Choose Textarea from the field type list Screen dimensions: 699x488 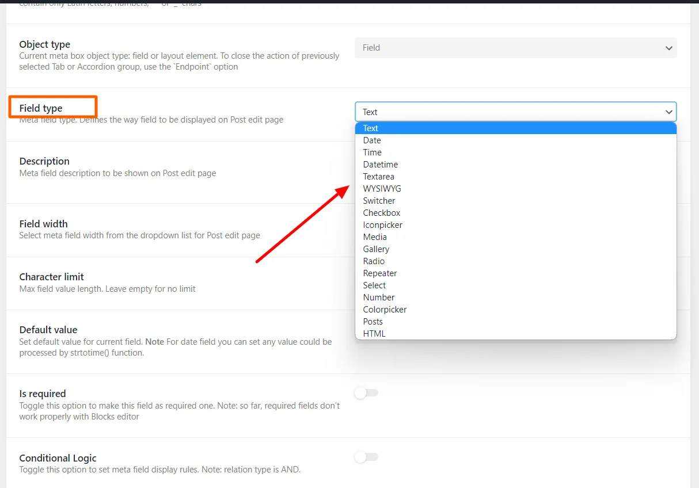[515, 177]
